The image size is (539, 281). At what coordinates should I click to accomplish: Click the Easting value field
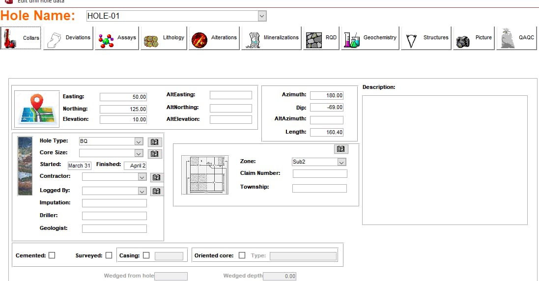point(123,97)
